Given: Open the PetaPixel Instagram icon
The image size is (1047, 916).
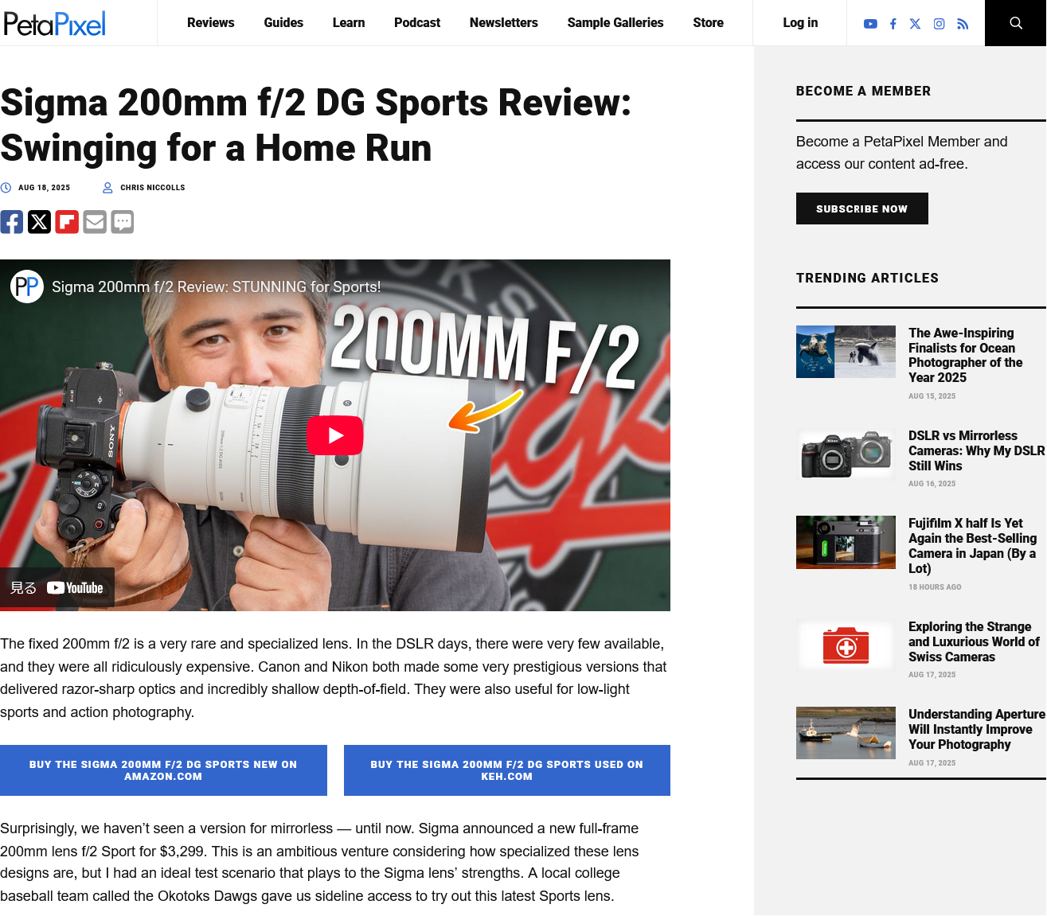Looking at the screenshot, I should (940, 24).
